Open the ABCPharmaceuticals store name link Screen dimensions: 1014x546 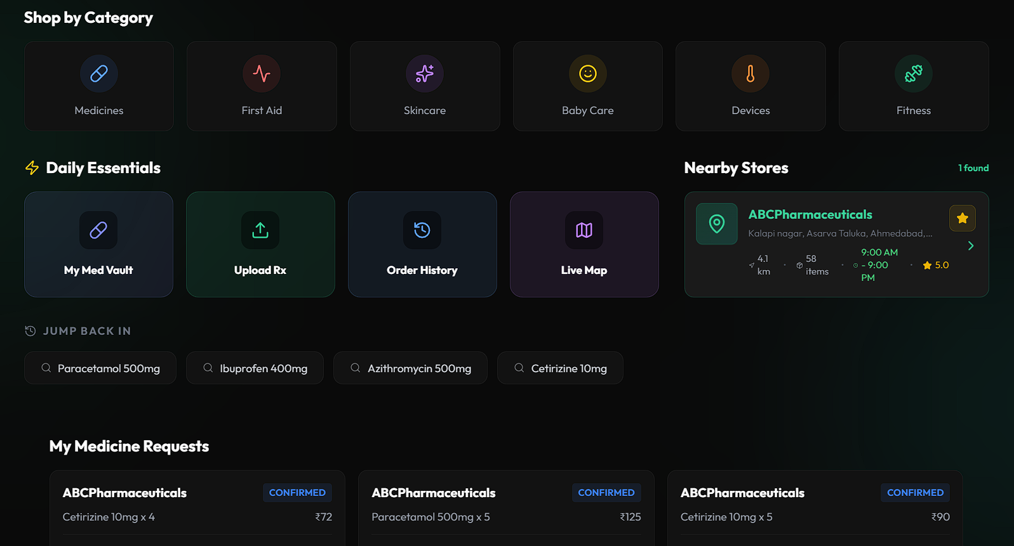[x=810, y=214]
